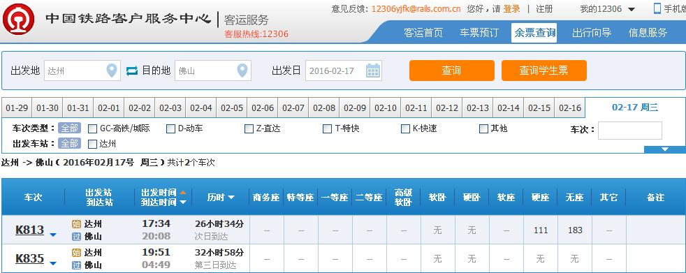Open train K813 link
Screen dimensions: 686x273
[30, 230]
